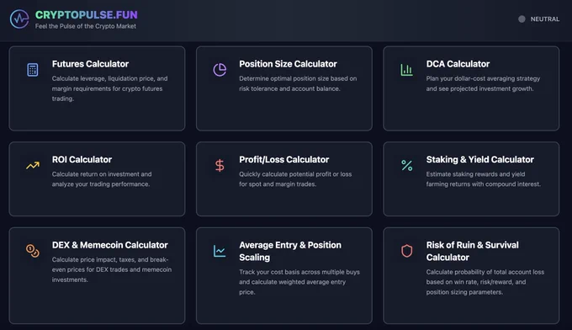Click 'Plan your dollar-cost averaging strategy' text

483,83
